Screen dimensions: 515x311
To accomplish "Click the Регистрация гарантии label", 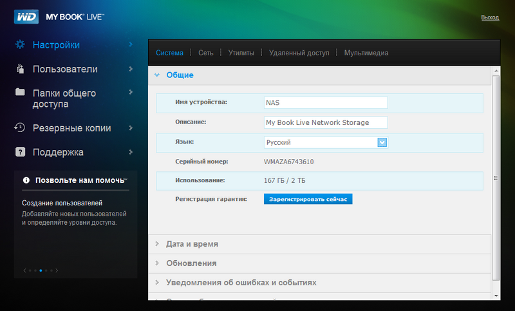I will (211, 199).
